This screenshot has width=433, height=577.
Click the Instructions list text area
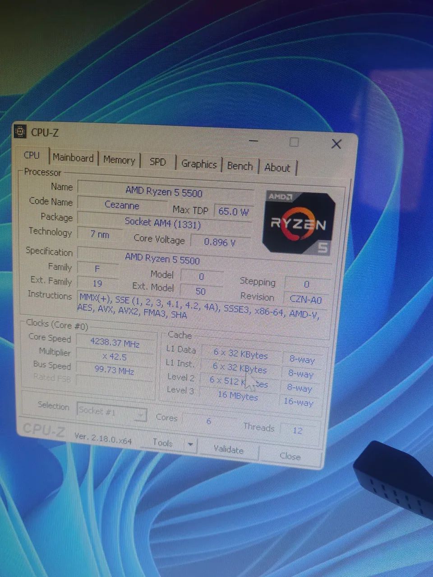click(x=198, y=306)
